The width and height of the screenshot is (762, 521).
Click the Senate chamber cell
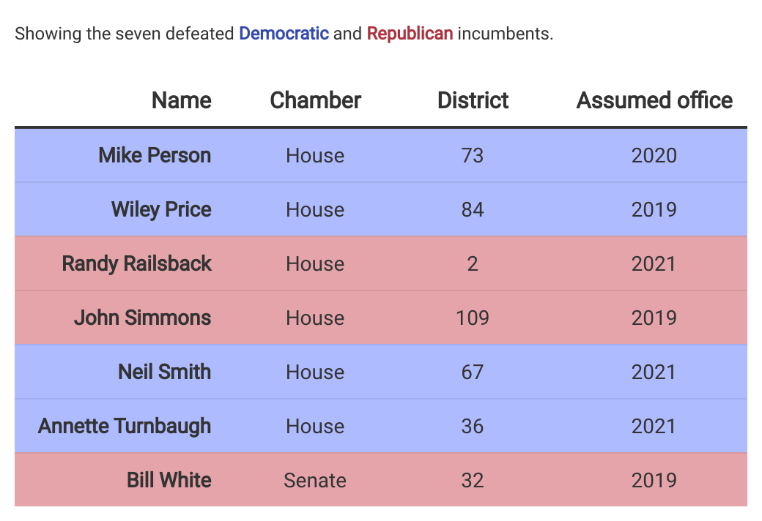315,480
